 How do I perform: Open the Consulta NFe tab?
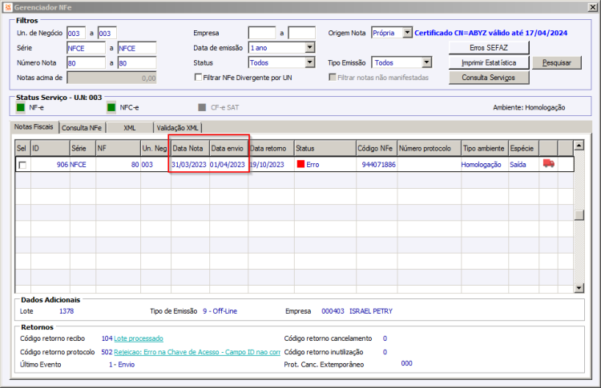pyautogui.click(x=82, y=127)
